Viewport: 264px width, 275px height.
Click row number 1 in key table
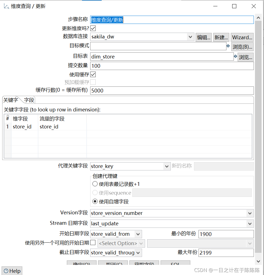pyautogui.click(x=8, y=127)
